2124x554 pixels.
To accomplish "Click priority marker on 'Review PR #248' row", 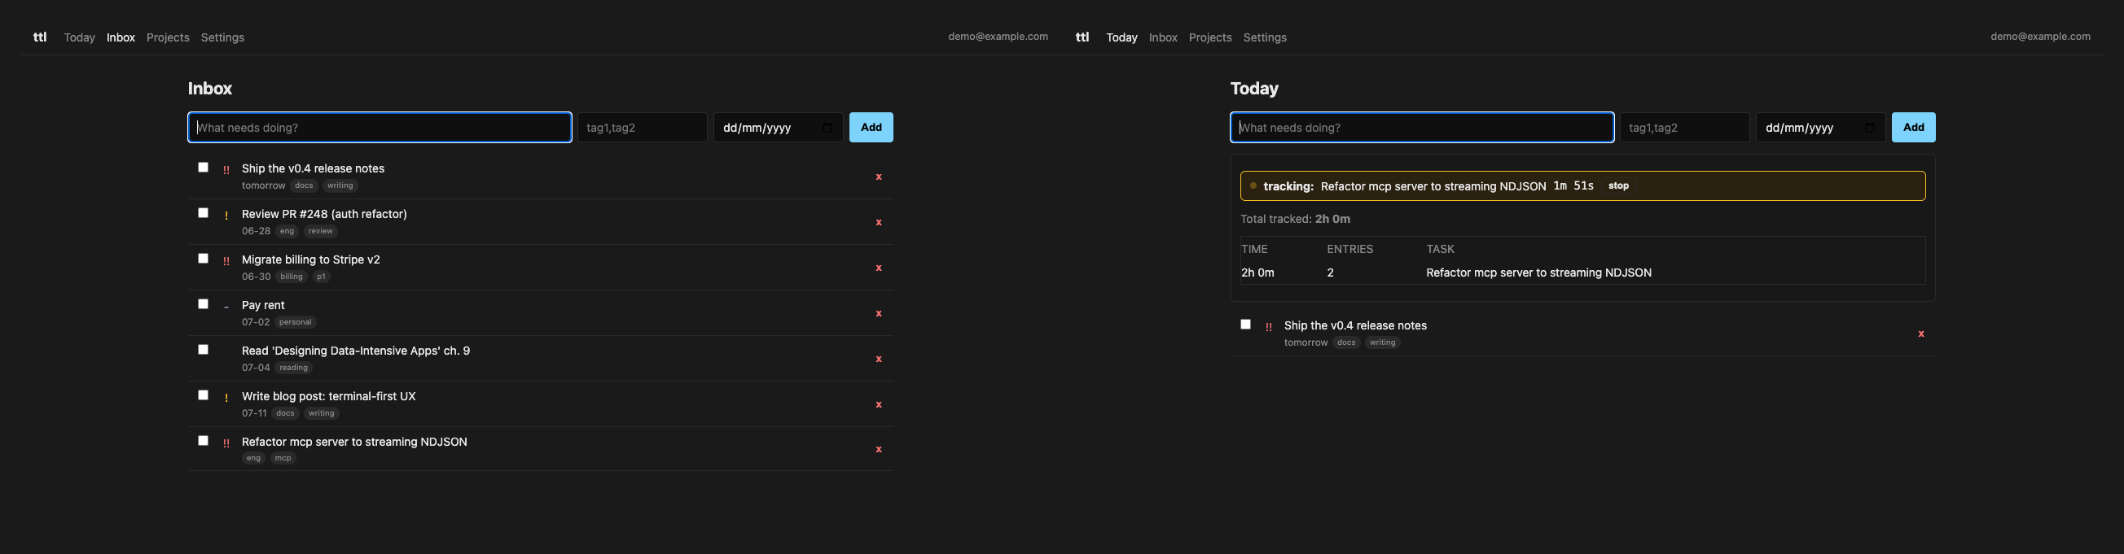I will pyautogui.click(x=226, y=216).
